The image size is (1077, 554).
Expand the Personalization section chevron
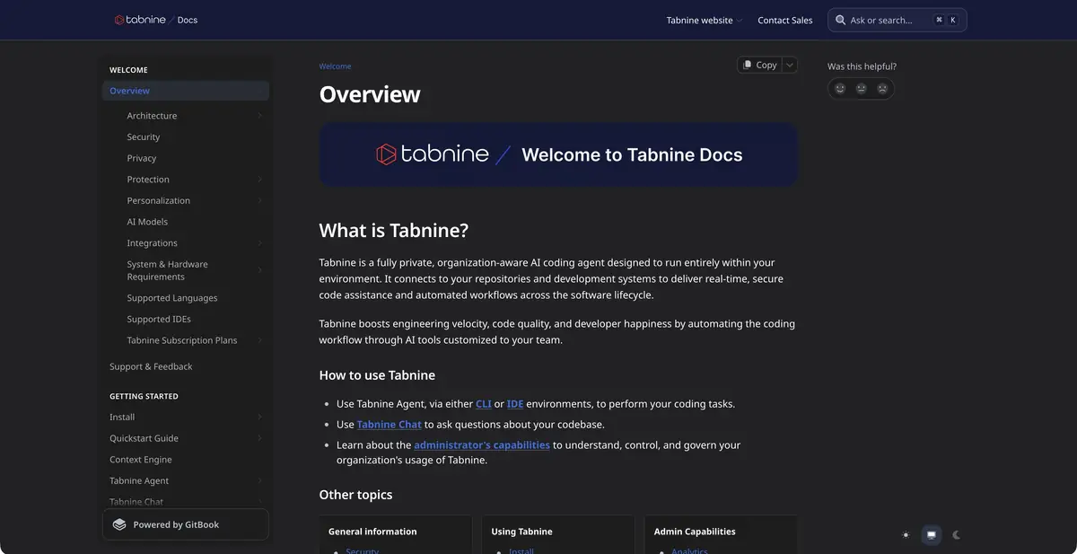tap(259, 200)
